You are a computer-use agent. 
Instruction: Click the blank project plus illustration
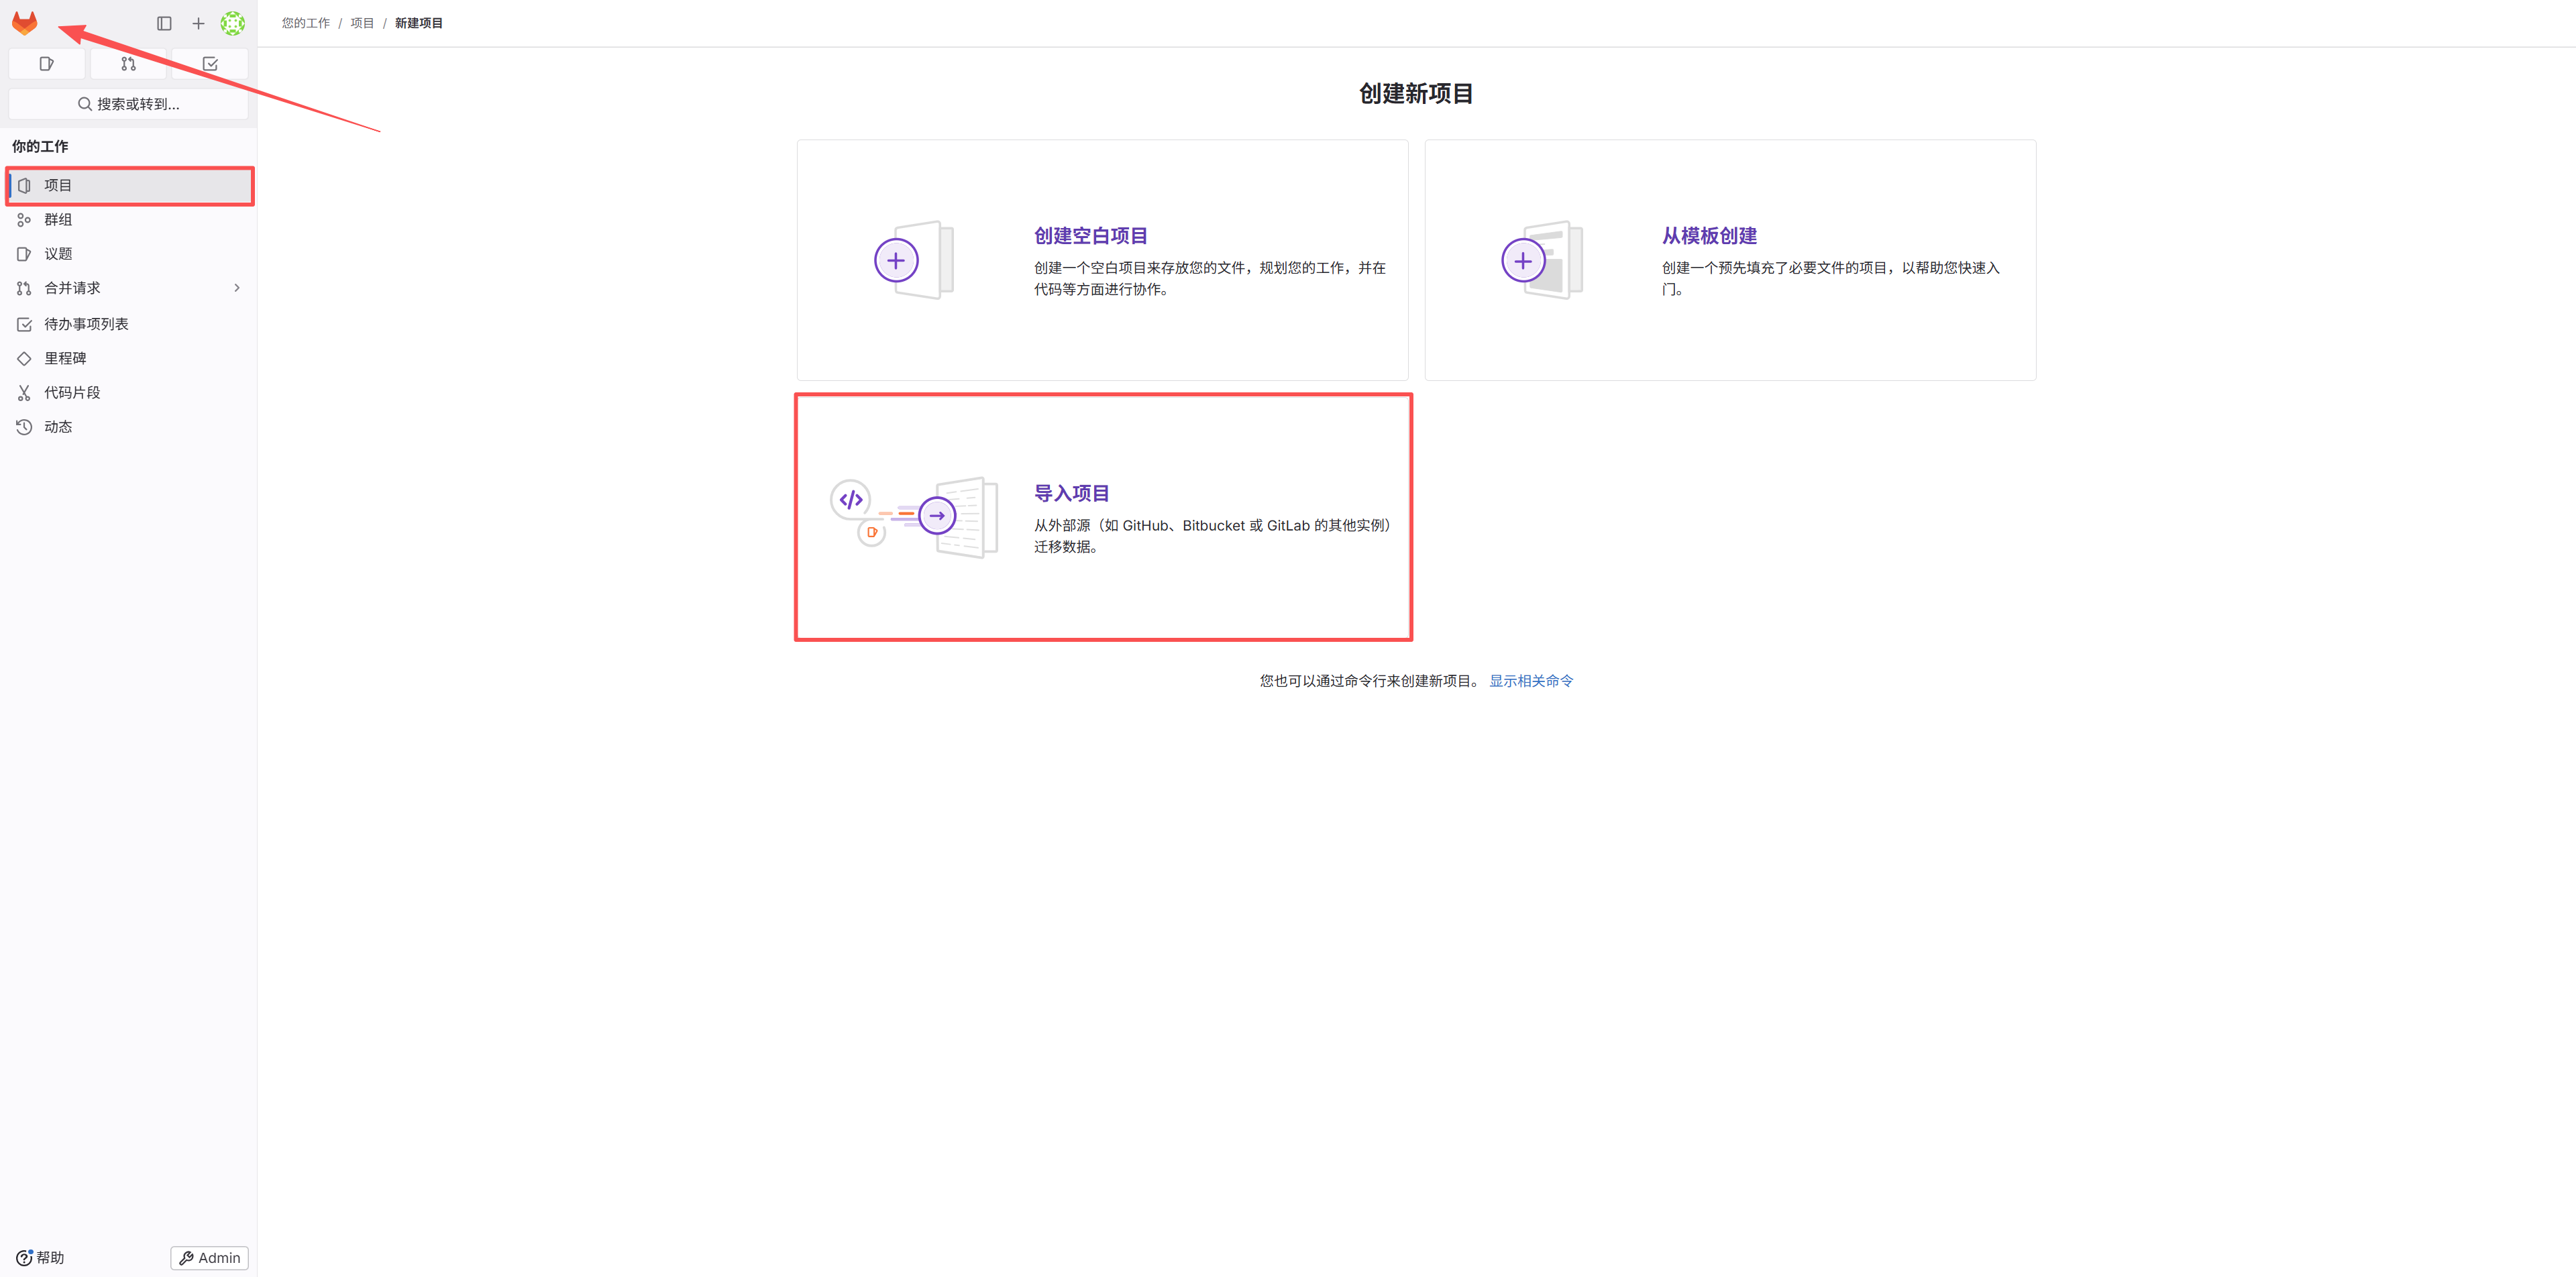pyautogui.click(x=913, y=260)
